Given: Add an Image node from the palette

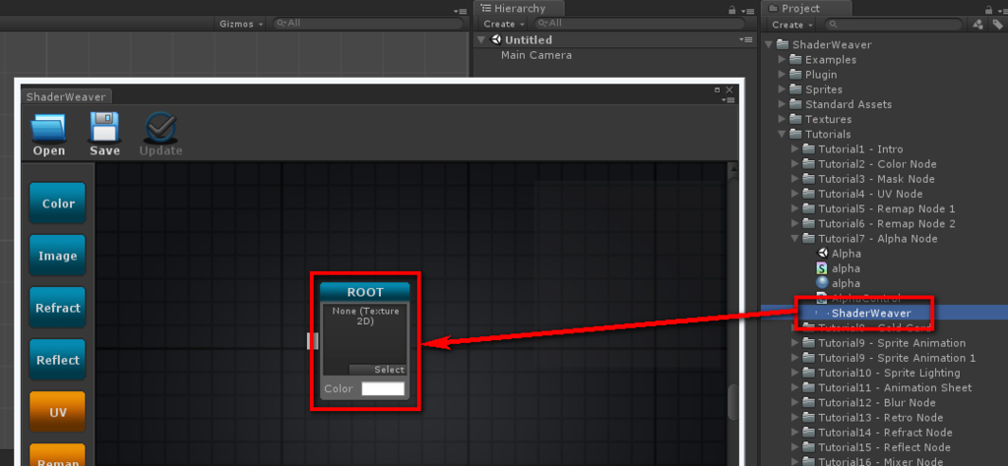Looking at the screenshot, I should (x=58, y=256).
